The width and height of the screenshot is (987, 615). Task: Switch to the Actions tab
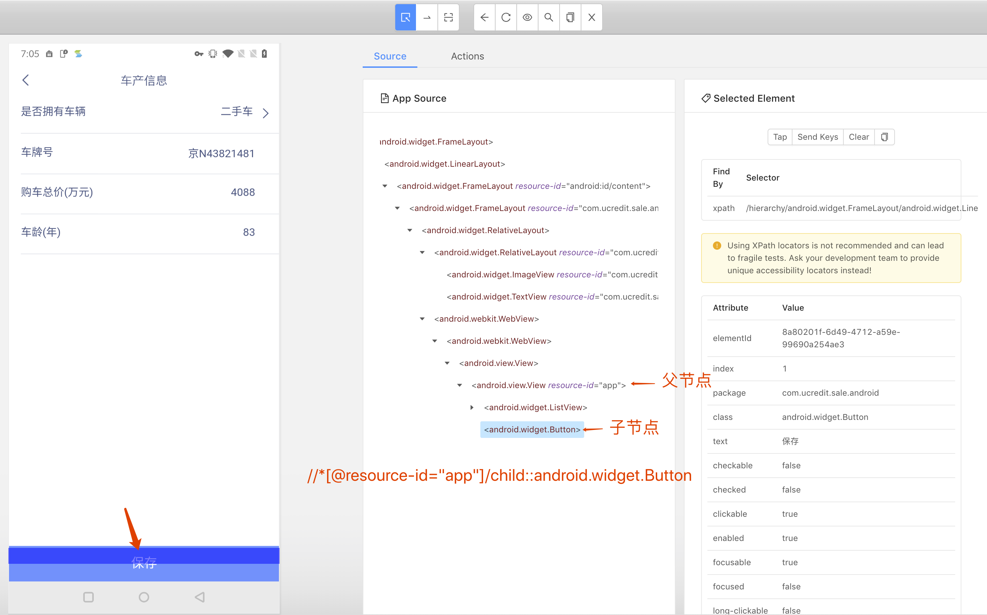(467, 56)
